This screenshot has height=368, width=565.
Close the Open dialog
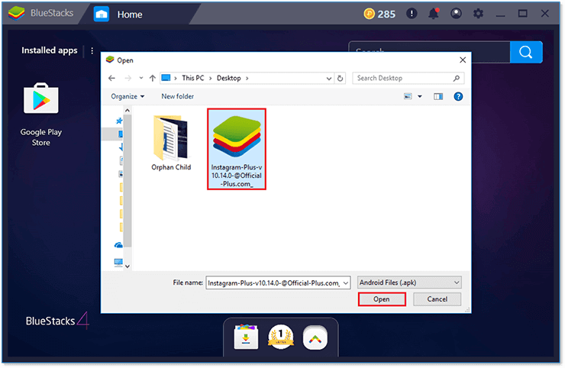[x=463, y=60]
